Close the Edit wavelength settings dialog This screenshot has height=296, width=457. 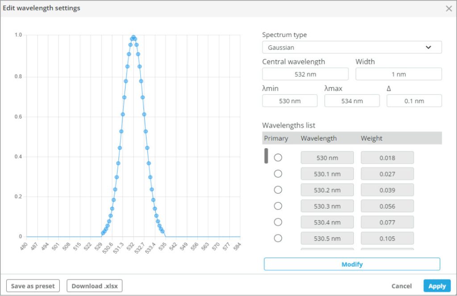pyautogui.click(x=449, y=8)
